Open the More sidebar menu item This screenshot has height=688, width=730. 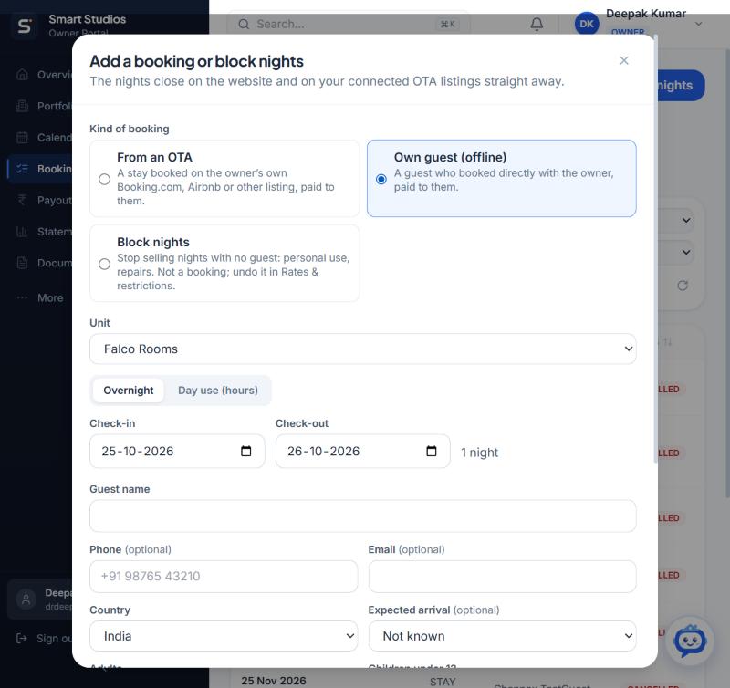tap(39, 297)
